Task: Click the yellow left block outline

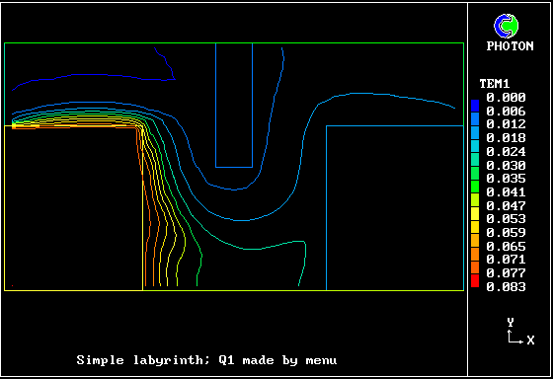Action: (x=73, y=208)
